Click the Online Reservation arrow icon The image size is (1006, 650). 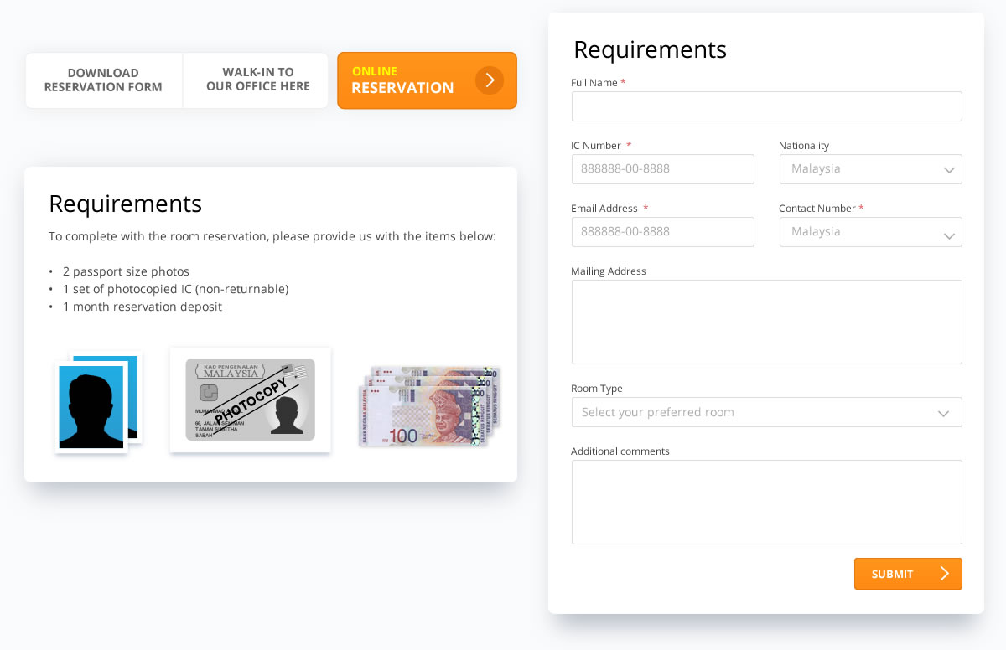pyautogui.click(x=490, y=80)
